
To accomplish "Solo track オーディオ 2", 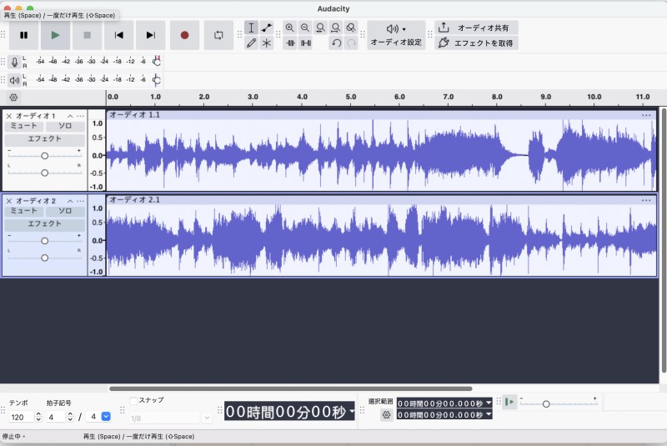I will pos(65,211).
